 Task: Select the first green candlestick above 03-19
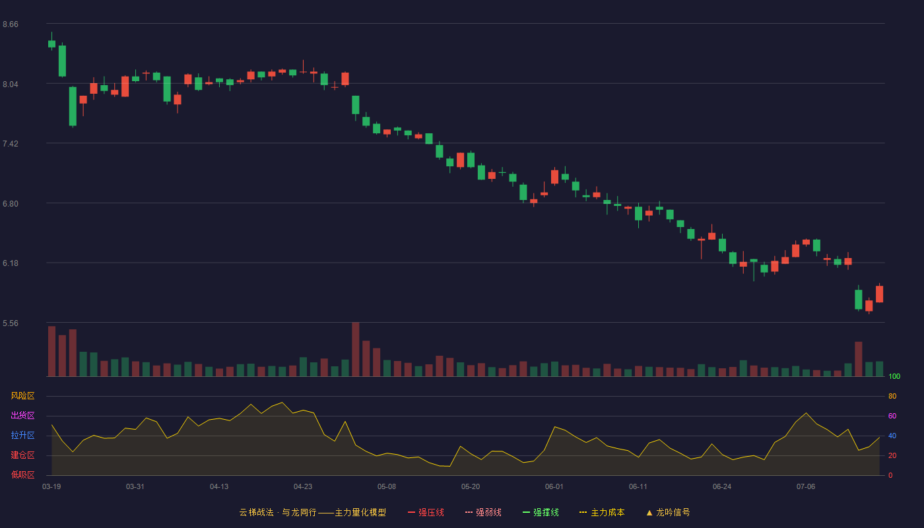coord(51,44)
